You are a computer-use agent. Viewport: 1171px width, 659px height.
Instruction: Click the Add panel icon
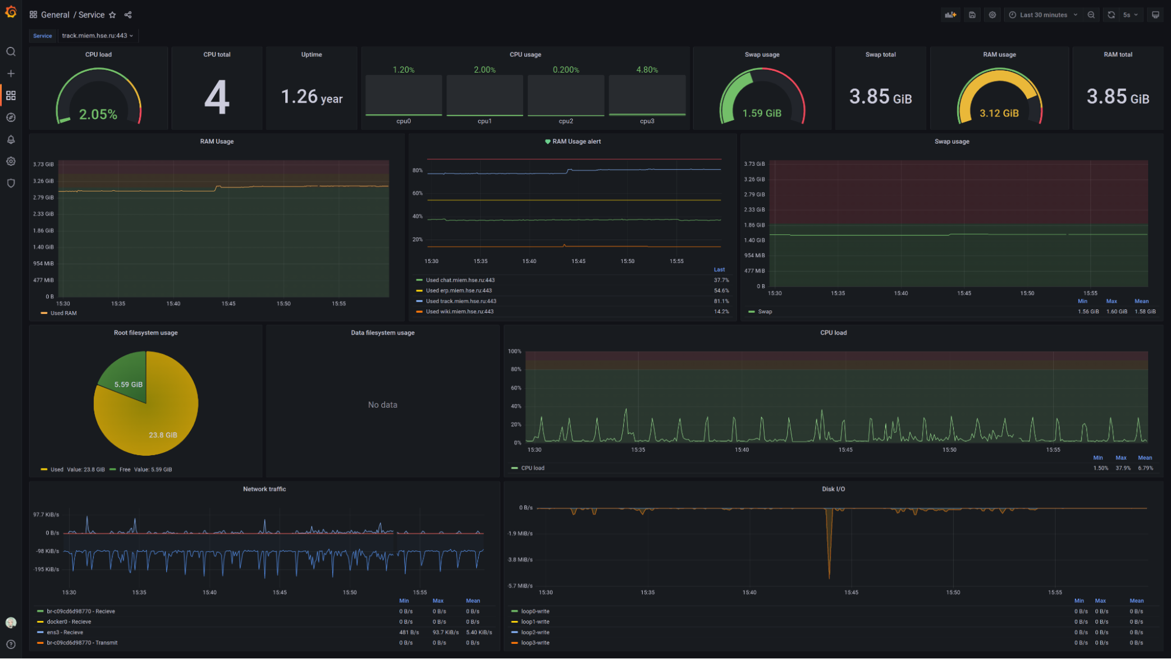(950, 15)
